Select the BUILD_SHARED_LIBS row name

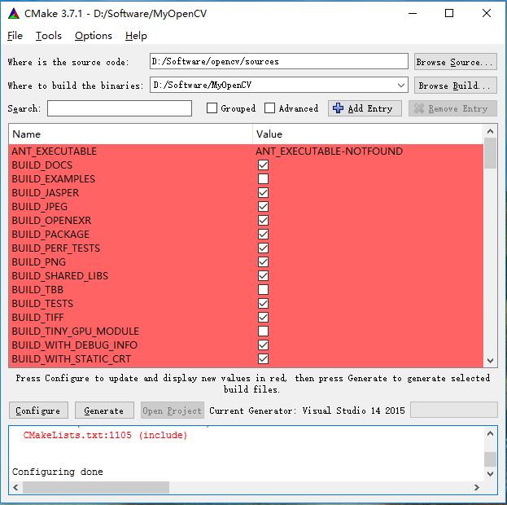pos(60,276)
